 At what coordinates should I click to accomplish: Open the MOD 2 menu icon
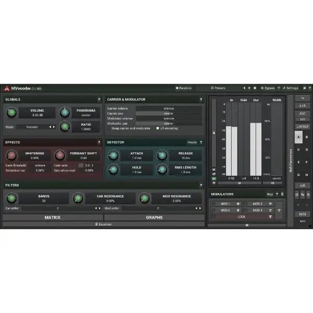tap(270, 204)
